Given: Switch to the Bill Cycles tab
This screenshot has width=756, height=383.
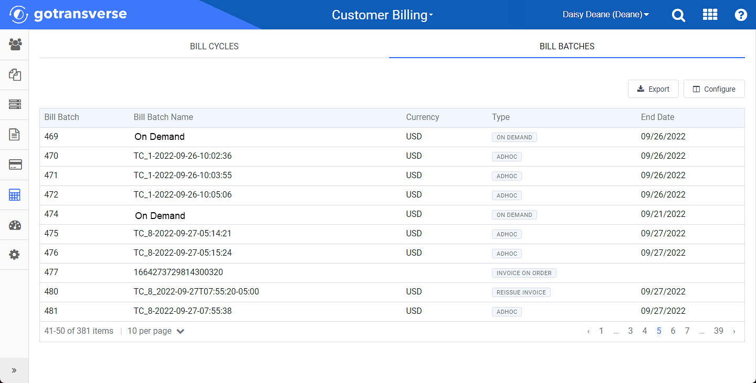Looking at the screenshot, I should click(x=214, y=47).
